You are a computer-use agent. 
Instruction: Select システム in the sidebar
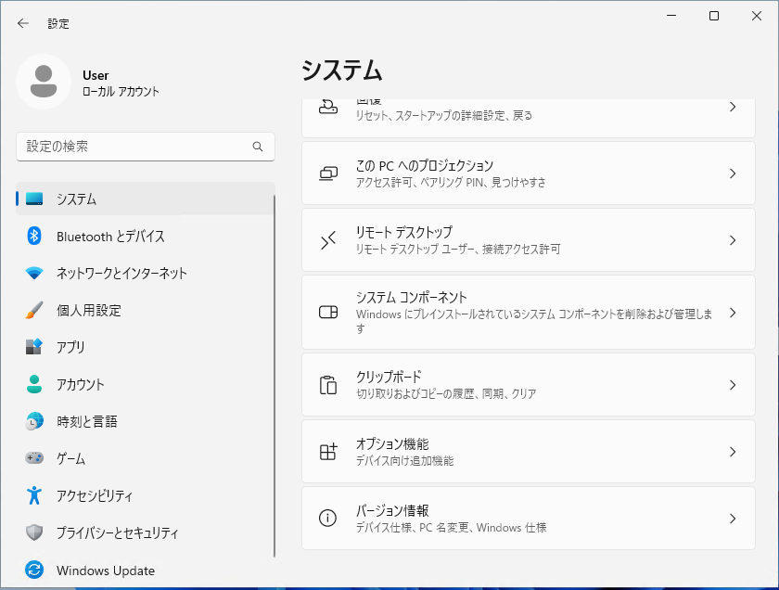point(145,199)
